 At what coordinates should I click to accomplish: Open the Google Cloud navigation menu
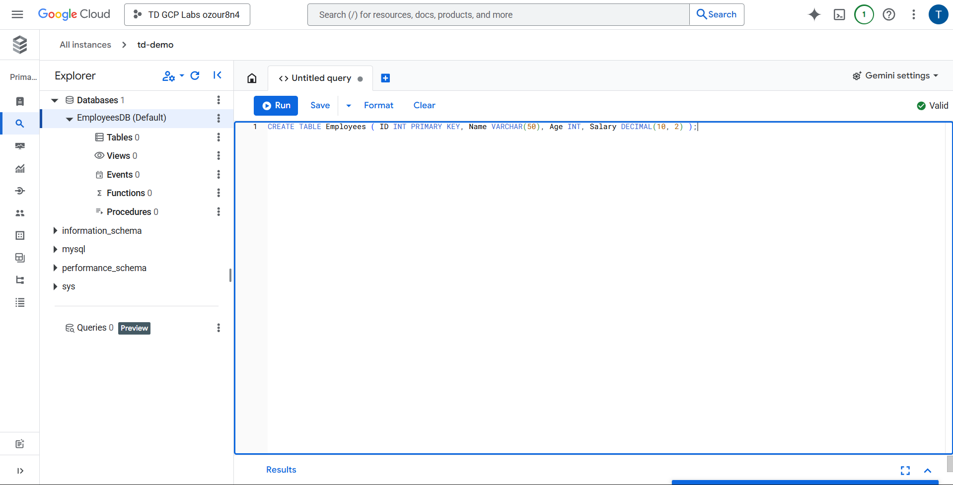(17, 14)
